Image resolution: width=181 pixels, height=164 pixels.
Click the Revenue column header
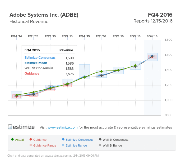(66, 50)
